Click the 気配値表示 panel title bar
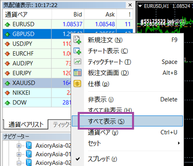 coord(64,5)
